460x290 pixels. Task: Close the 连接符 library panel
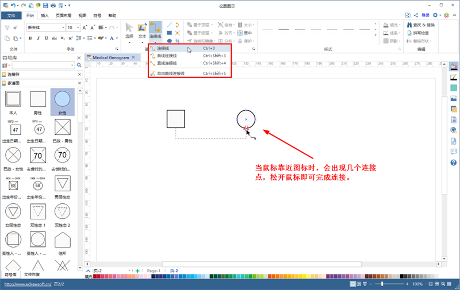[79, 75]
